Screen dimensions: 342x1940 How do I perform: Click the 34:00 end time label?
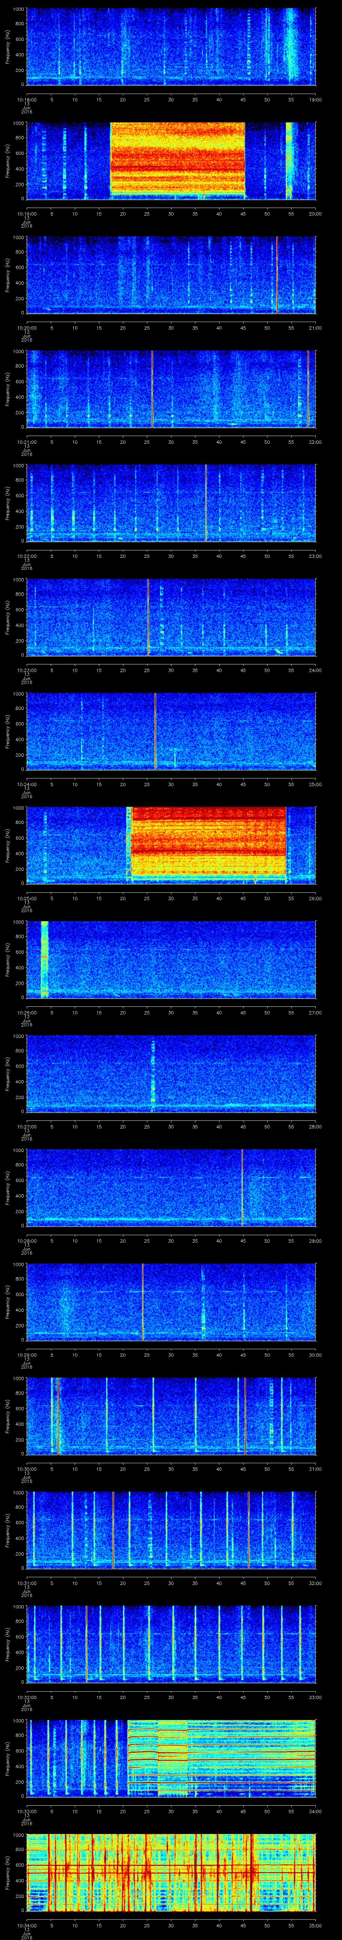pos(316,1812)
